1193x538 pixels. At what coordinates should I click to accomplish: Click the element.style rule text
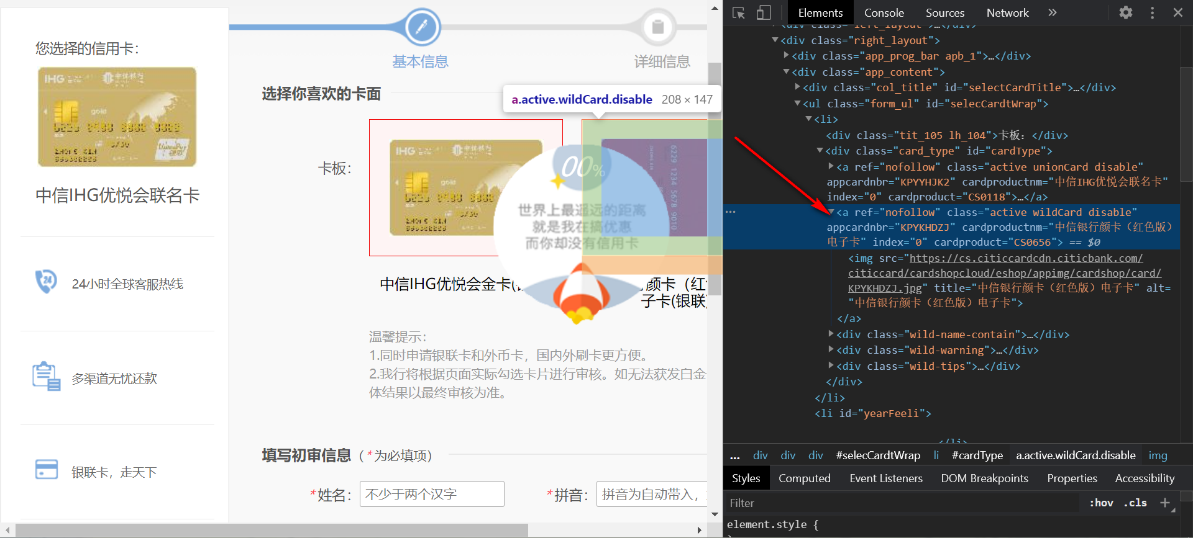pyautogui.click(x=773, y=524)
